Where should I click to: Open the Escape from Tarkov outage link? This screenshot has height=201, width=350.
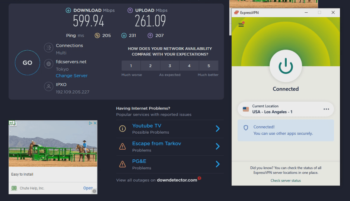pyautogui.click(x=156, y=143)
